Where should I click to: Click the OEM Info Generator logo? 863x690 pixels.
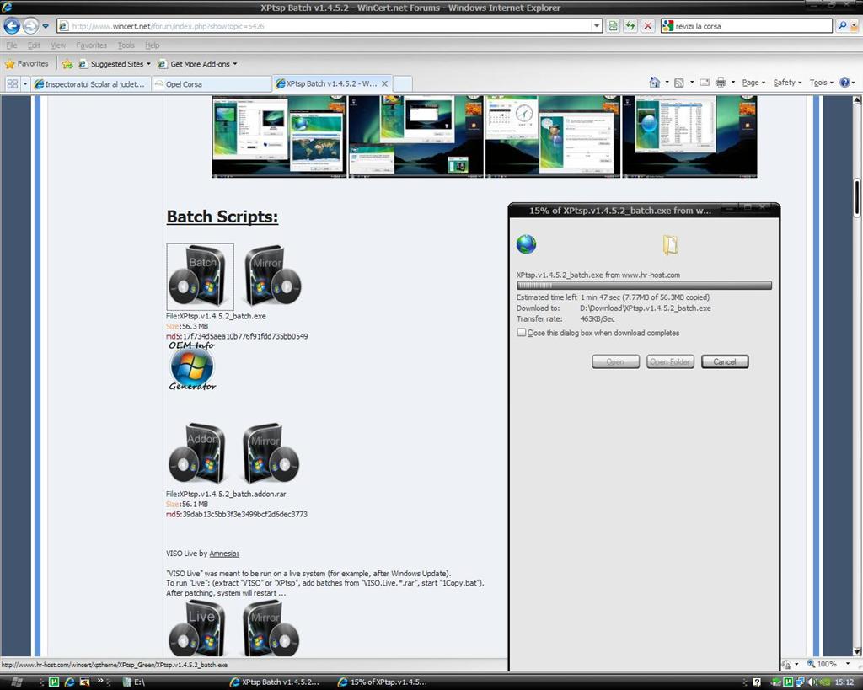[x=192, y=366]
